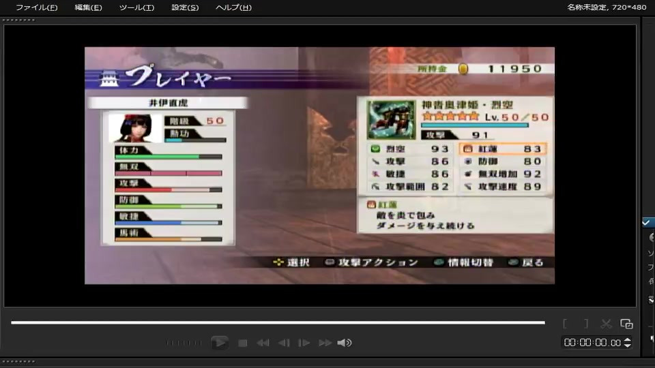Click the video preview showing the プレイヤー screen
Screen dimensions: 655x368
[x=319, y=166]
